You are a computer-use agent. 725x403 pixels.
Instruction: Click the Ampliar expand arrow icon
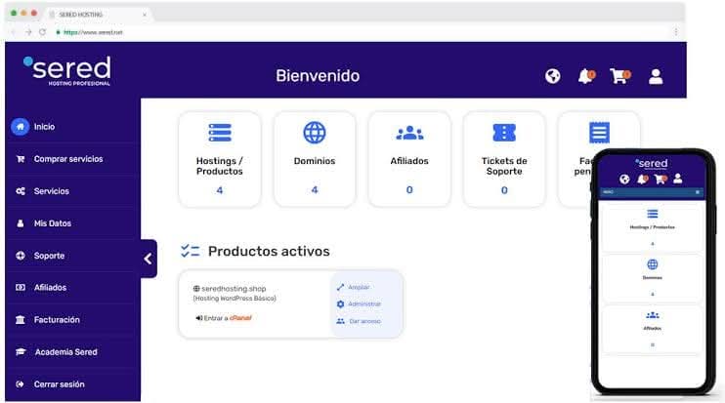[x=340, y=287]
